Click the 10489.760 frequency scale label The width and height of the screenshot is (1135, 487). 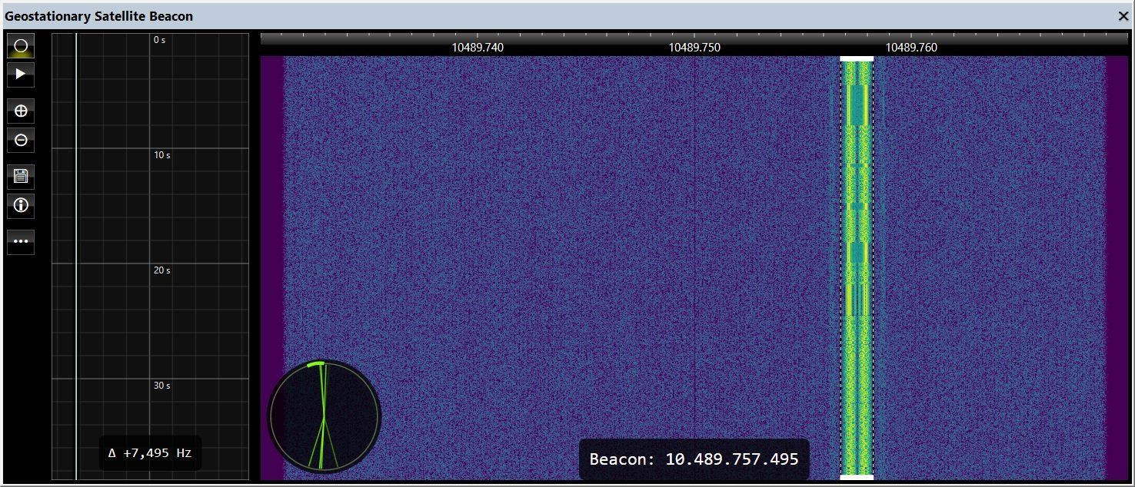911,48
